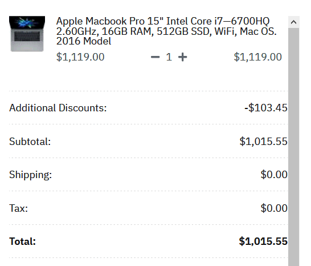Select the quantity value 1

pyautogui.click(x=169, y=57)
